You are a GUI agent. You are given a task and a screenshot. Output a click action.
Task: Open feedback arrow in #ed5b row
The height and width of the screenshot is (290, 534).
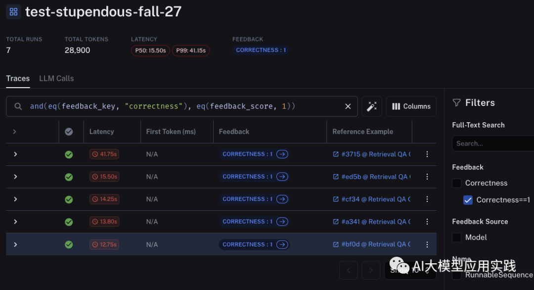(x=282, y=177)
